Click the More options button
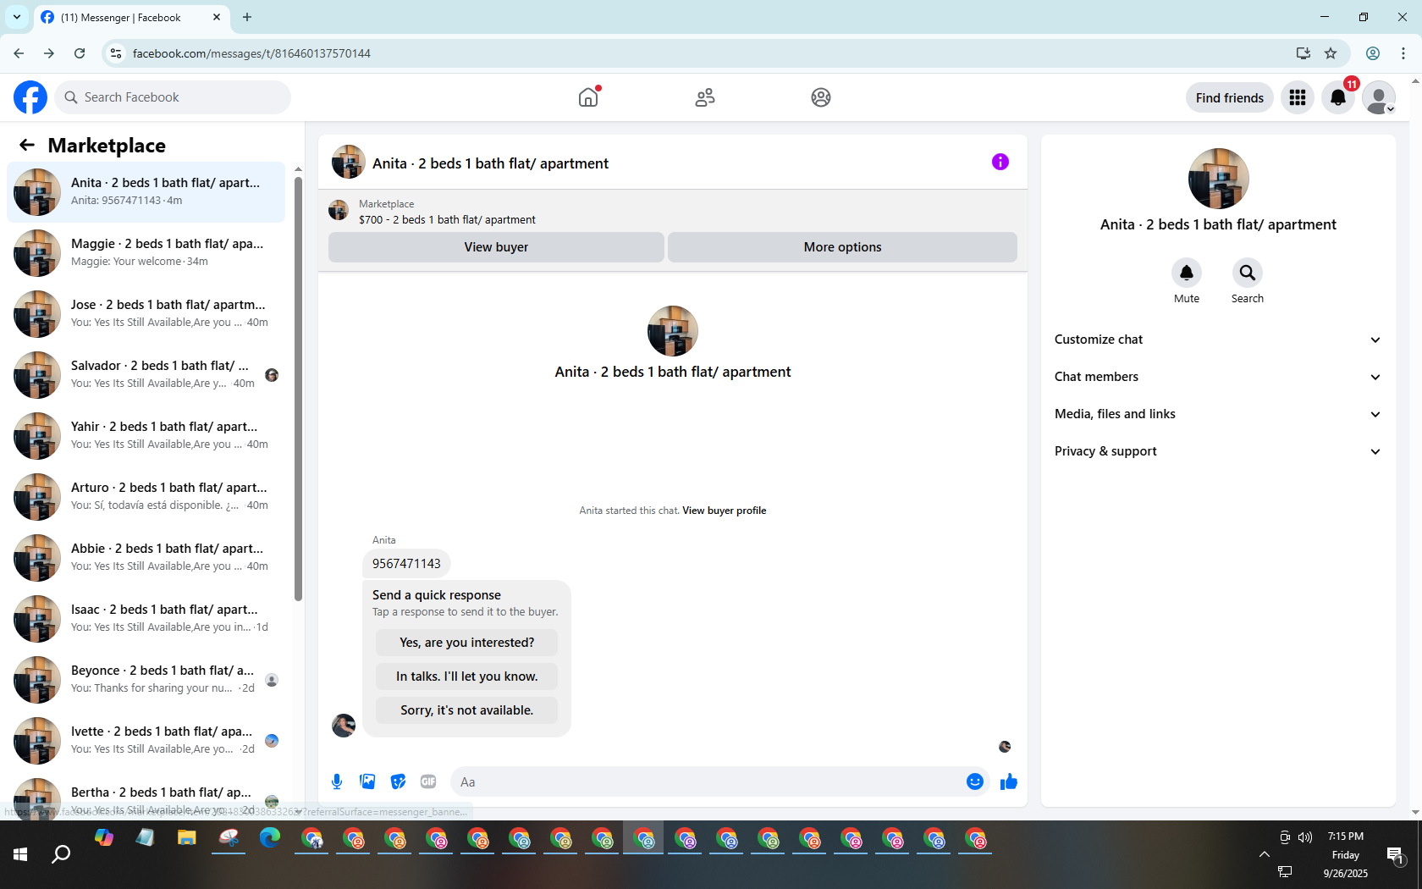The width and height of the screenshot is (1422, 889). coord(842,247)
